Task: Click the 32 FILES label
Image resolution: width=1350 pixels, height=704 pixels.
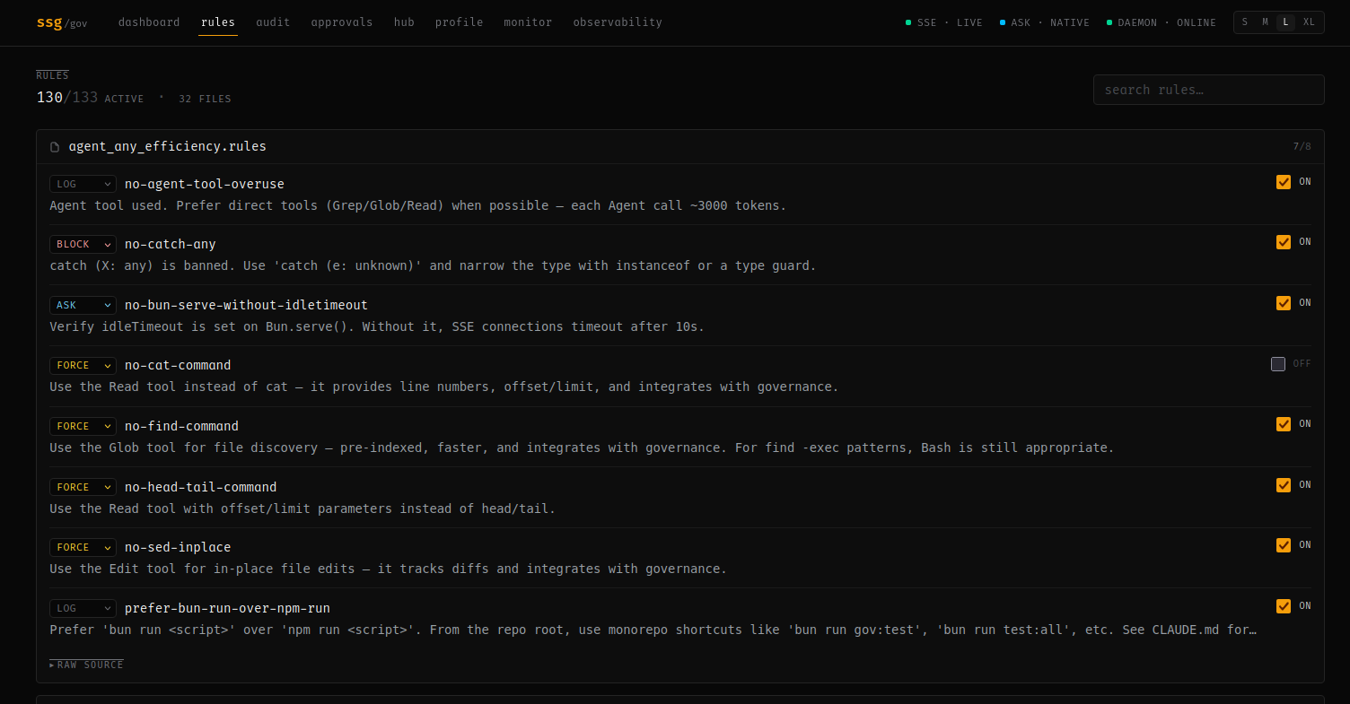Action: pyautogui.click(x=205, y=99)
